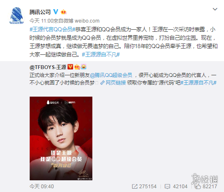Enlarge the red Wang Yuan poster image
Screen dimensions: 224x192
click(61, 138)
